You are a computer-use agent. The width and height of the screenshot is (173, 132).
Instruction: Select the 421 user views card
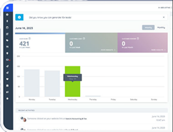(x=40, y=43)
